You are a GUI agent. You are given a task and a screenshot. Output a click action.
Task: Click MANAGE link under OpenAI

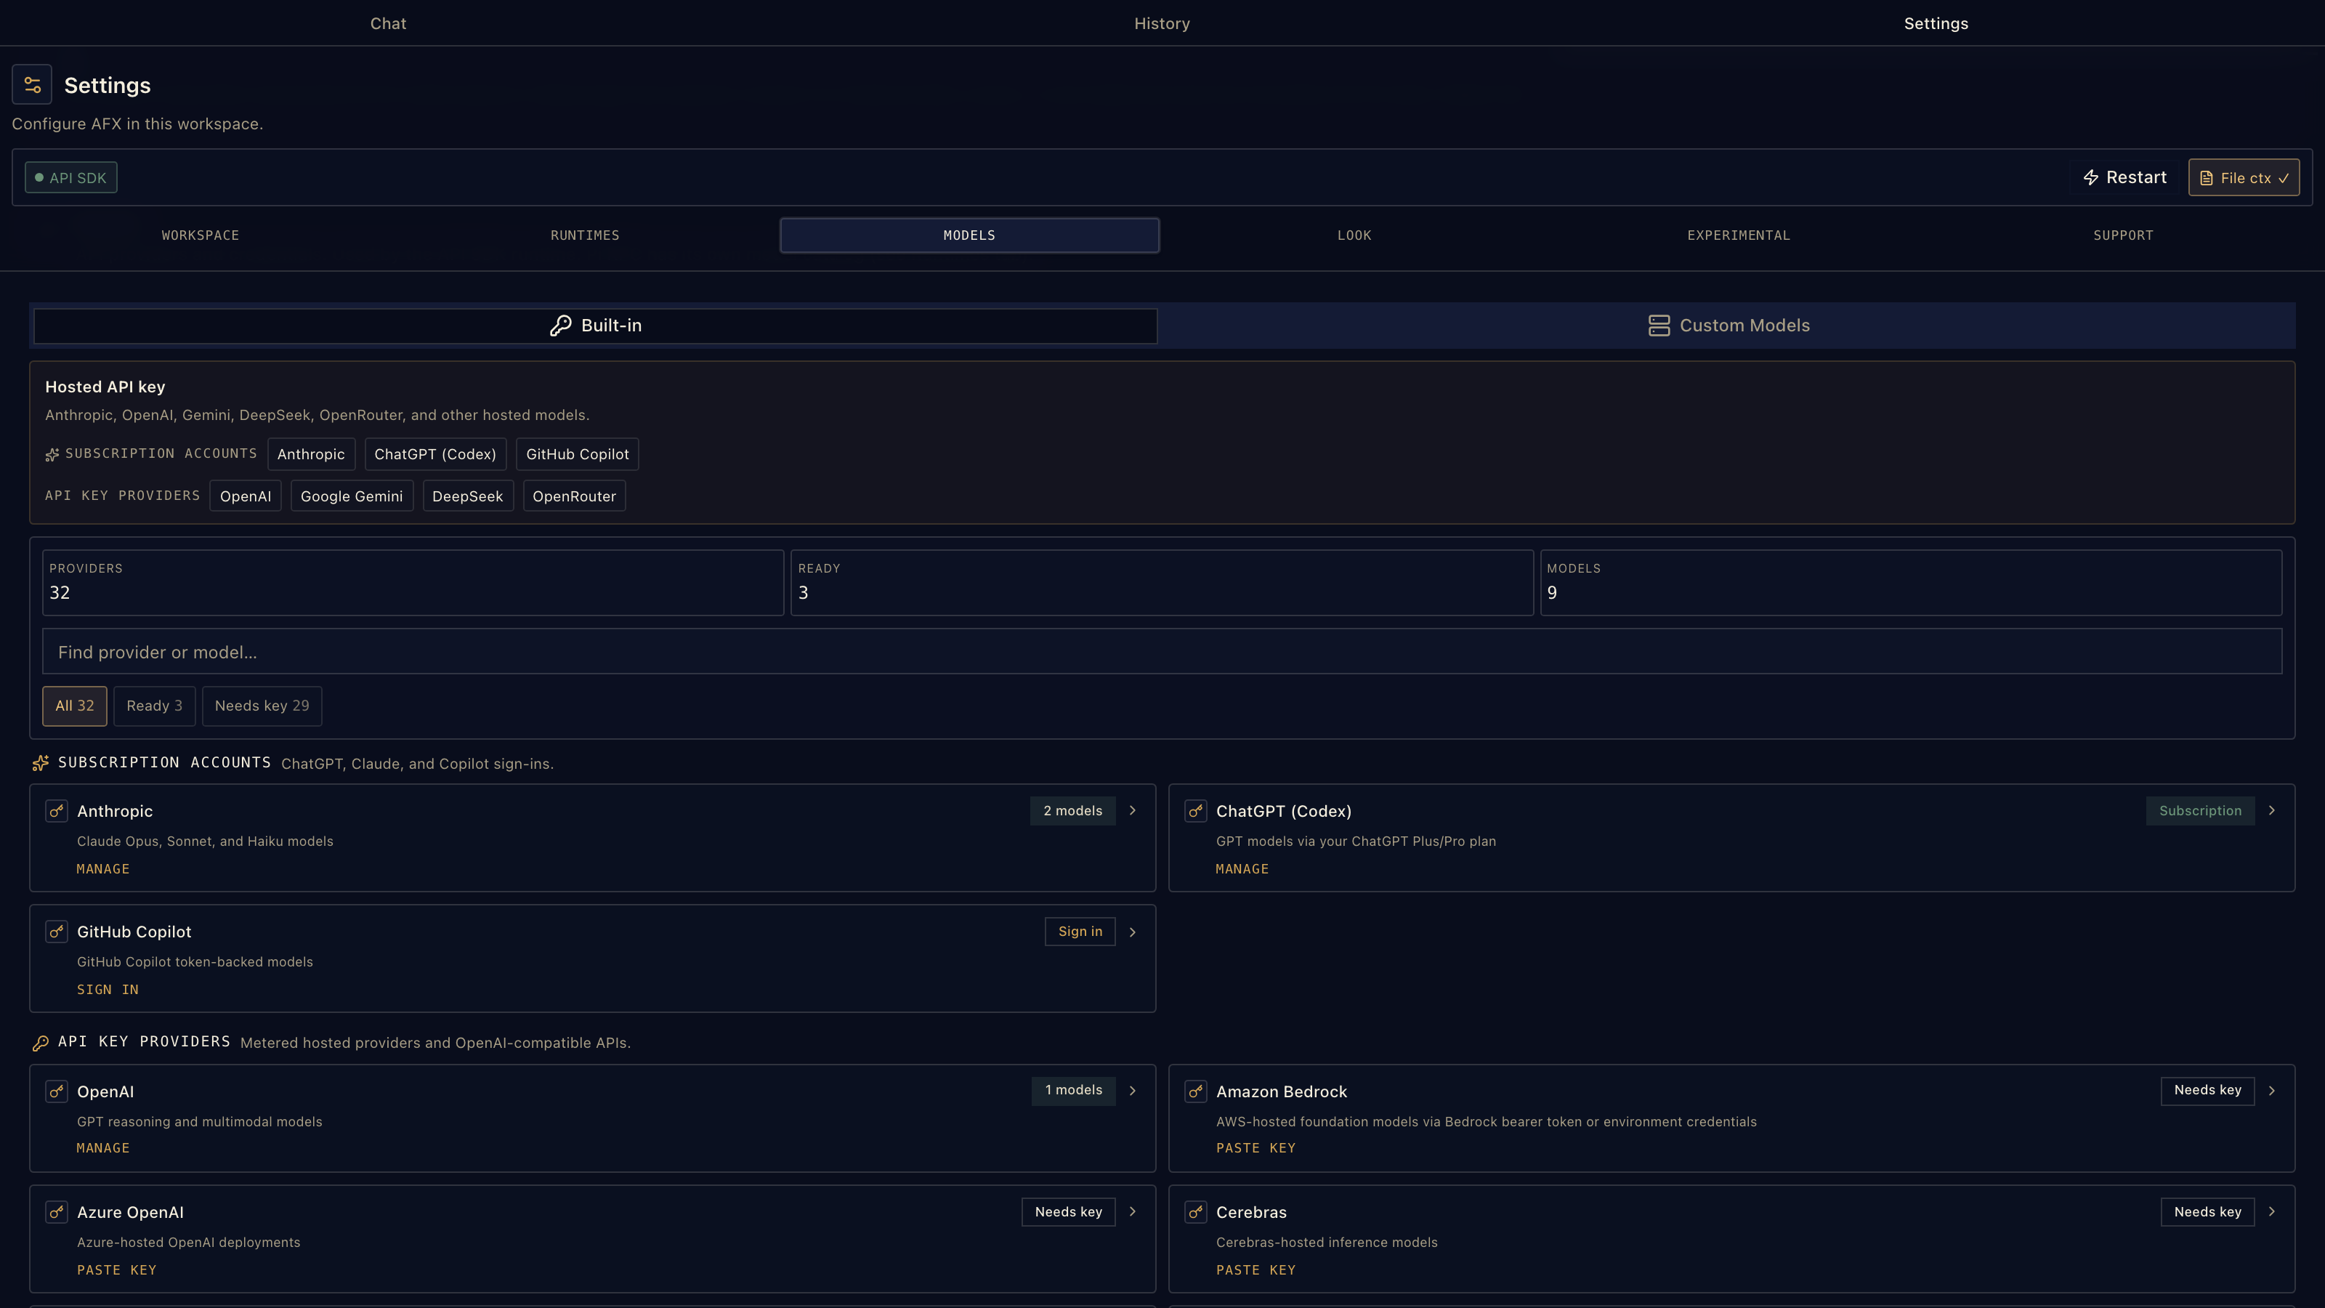coord(103,1148)
